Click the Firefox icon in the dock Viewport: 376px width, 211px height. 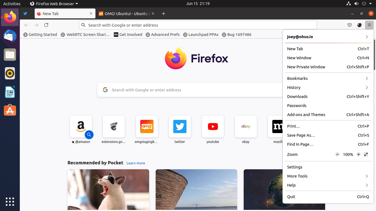(10, 17)
